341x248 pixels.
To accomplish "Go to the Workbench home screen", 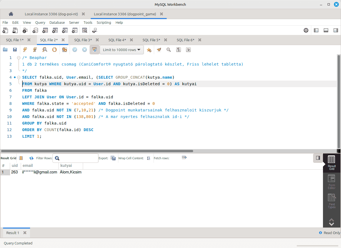I will [11, 14].
